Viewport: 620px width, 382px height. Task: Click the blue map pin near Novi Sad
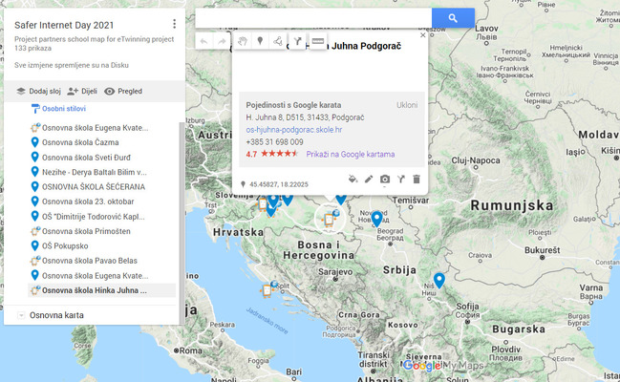(x=376, y=219)
